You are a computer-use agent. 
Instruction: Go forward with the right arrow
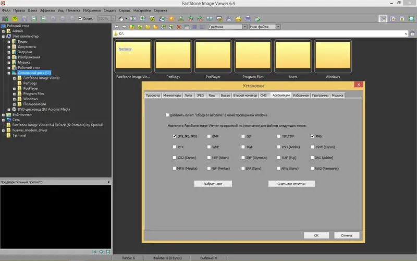click(124, 27)
